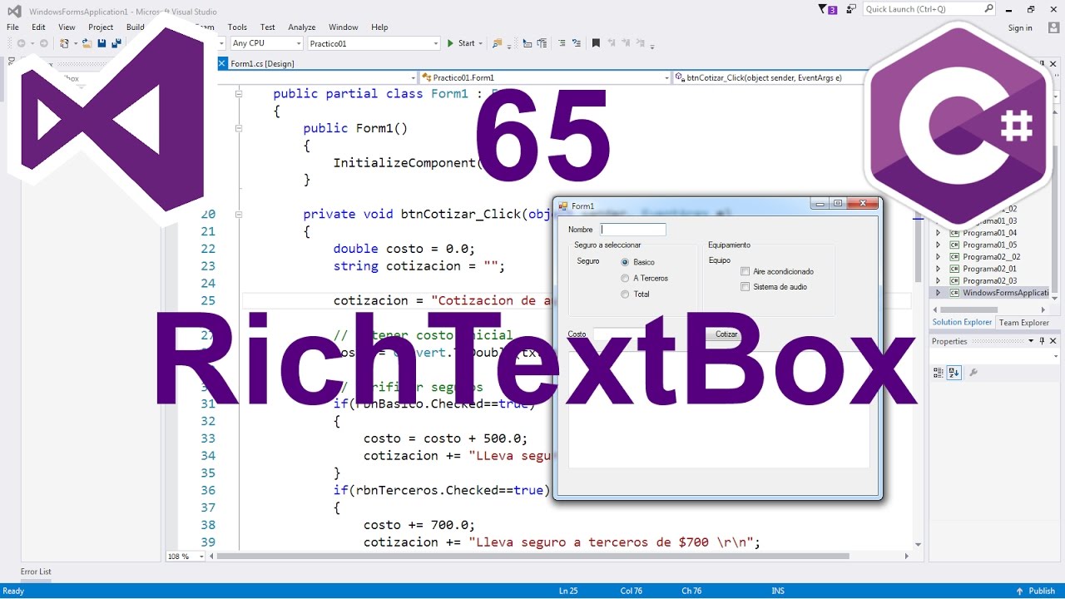Open the Project menu
Viewport: 1065px width, 599px height.
pos(101,27)
